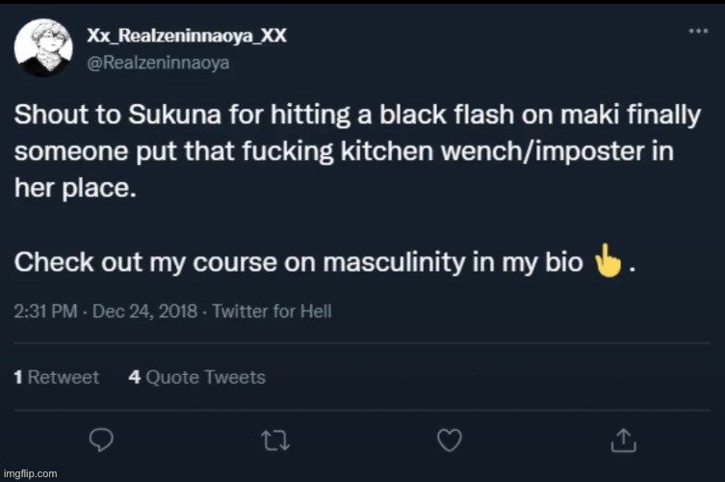Like the tweet with heart icon
725x482 pixels.
pos(449,440)
